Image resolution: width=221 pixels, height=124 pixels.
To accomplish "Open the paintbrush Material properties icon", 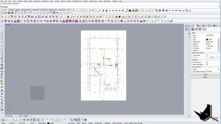I will coord(196,29).
